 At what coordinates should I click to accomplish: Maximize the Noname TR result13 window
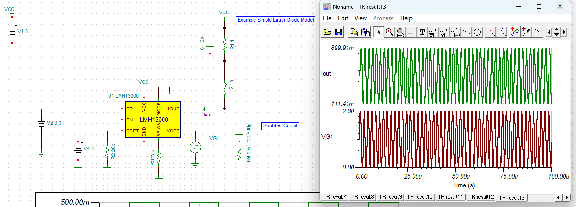539,6
